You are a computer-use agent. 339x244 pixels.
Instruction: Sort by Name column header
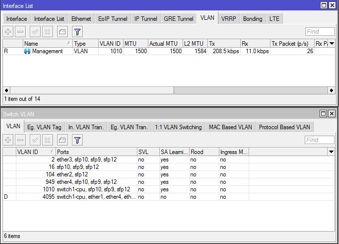tap(48, 44)
